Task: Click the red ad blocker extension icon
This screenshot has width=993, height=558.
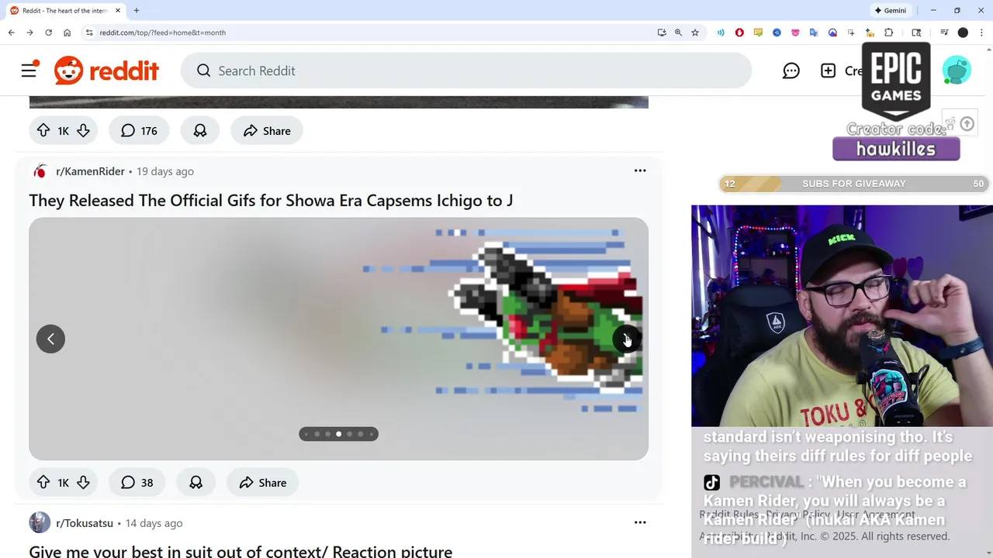Action: (739, 33)
